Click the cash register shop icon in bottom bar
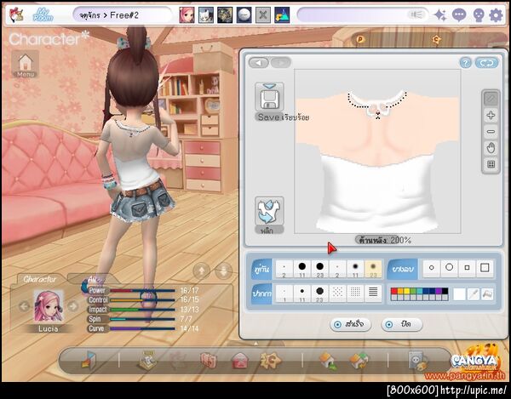Screen dimensions: 511x399 147,360
